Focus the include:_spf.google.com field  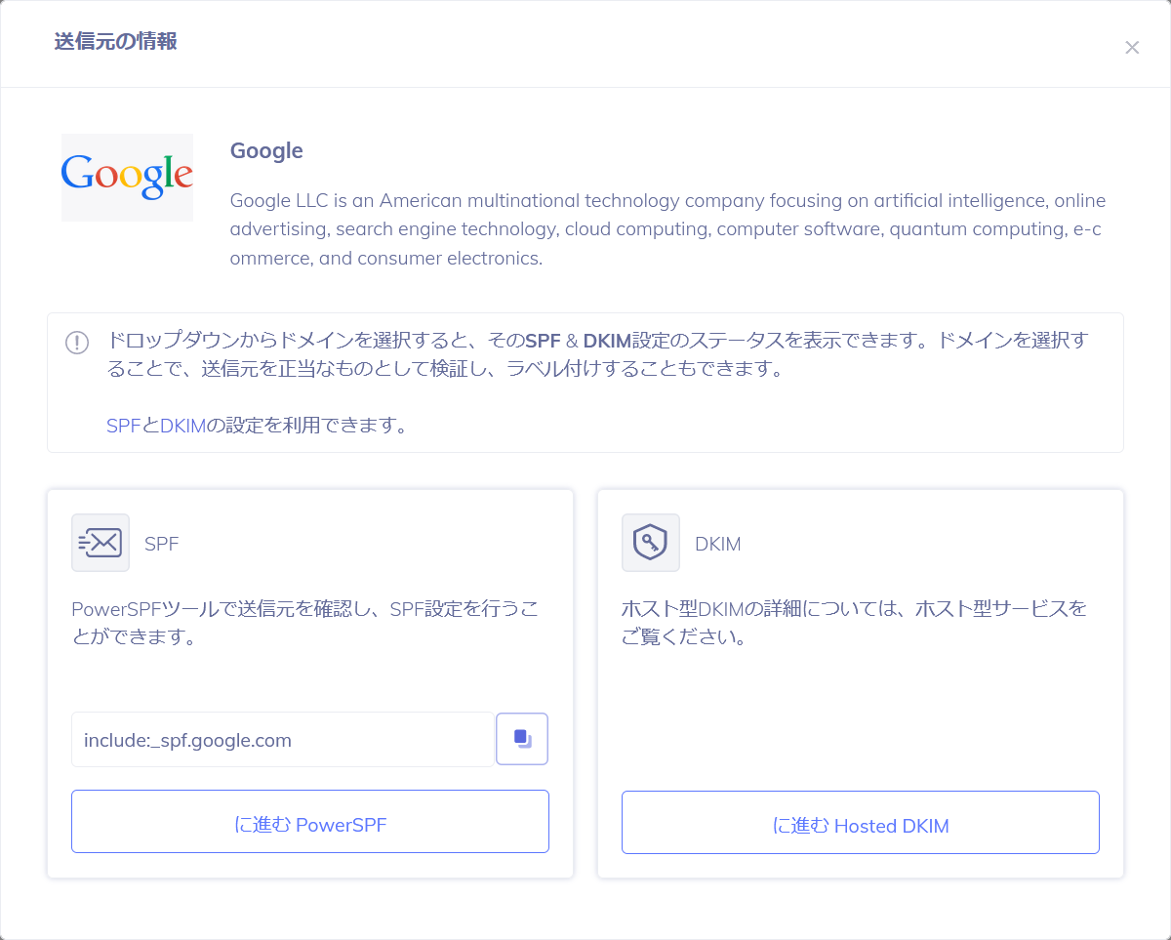pos(283,740)
